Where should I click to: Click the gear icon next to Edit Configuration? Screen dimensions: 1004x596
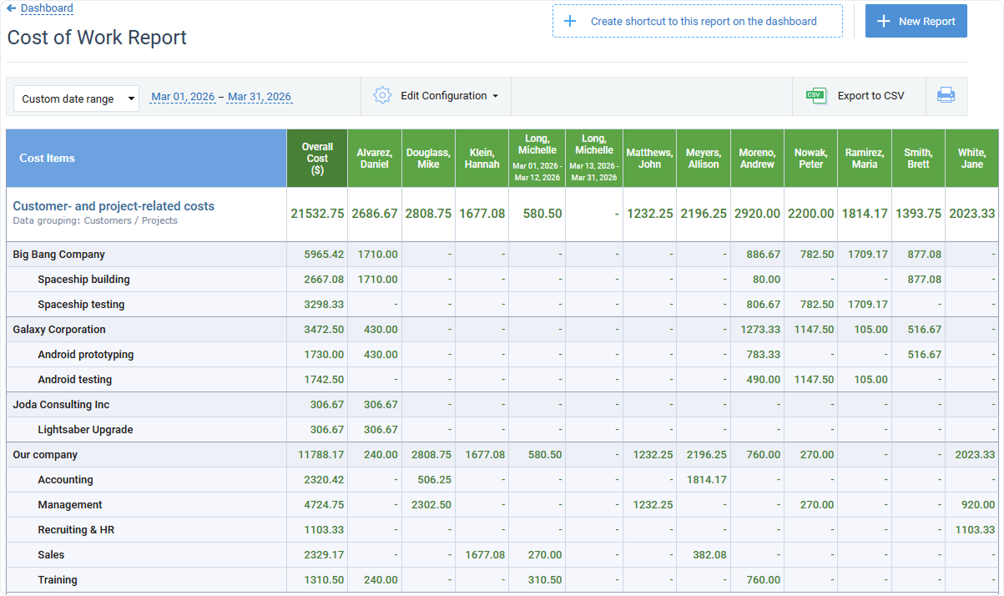tap(382, 95)
